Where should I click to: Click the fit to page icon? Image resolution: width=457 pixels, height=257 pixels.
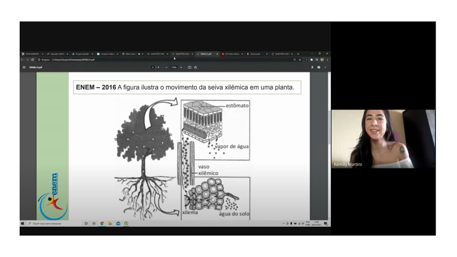(190, 67)
